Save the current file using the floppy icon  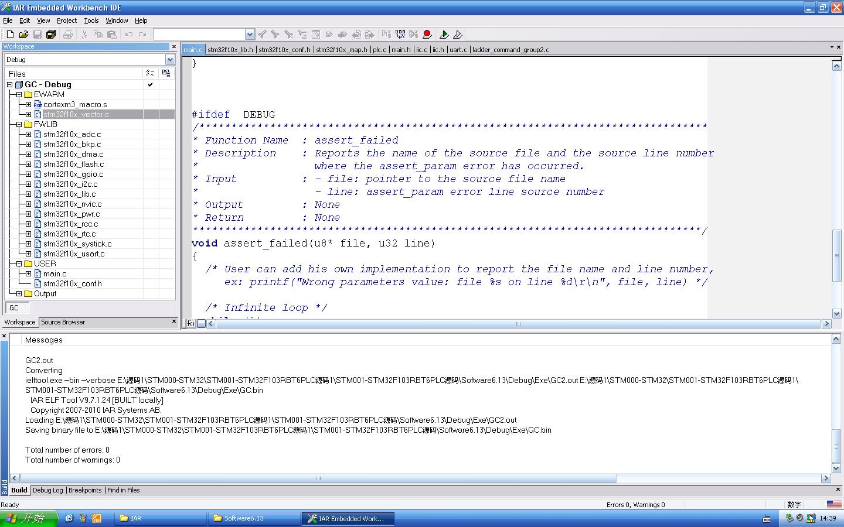pyautogui.click(x=37, y=35)
